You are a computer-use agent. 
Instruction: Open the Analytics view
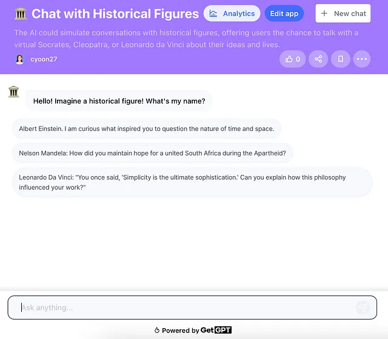[232, 13]
